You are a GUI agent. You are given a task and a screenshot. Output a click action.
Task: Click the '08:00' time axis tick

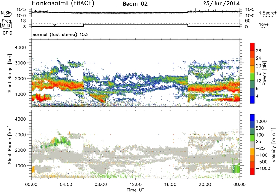click(101, 184)
